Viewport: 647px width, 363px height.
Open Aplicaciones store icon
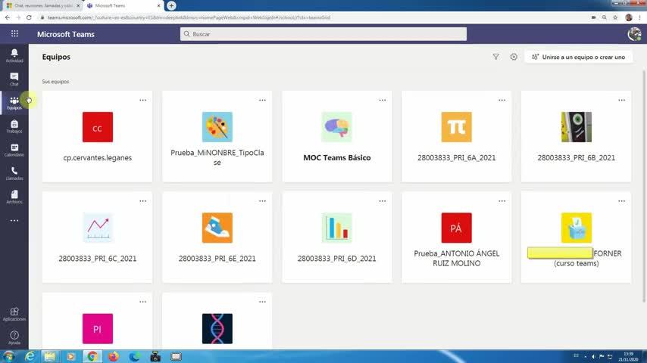click(14, 314)
